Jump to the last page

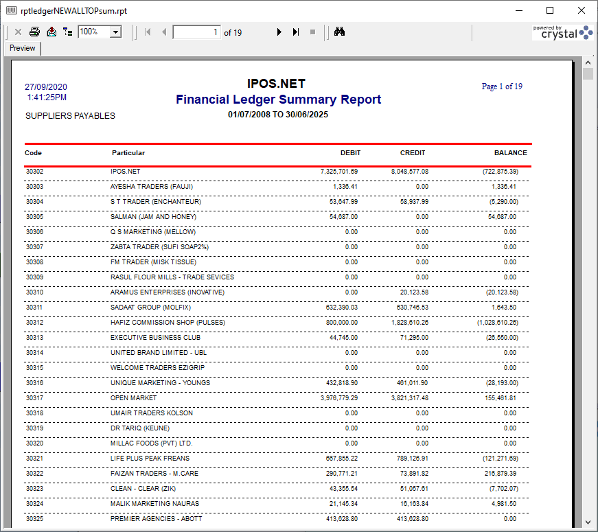click(296, 32)
